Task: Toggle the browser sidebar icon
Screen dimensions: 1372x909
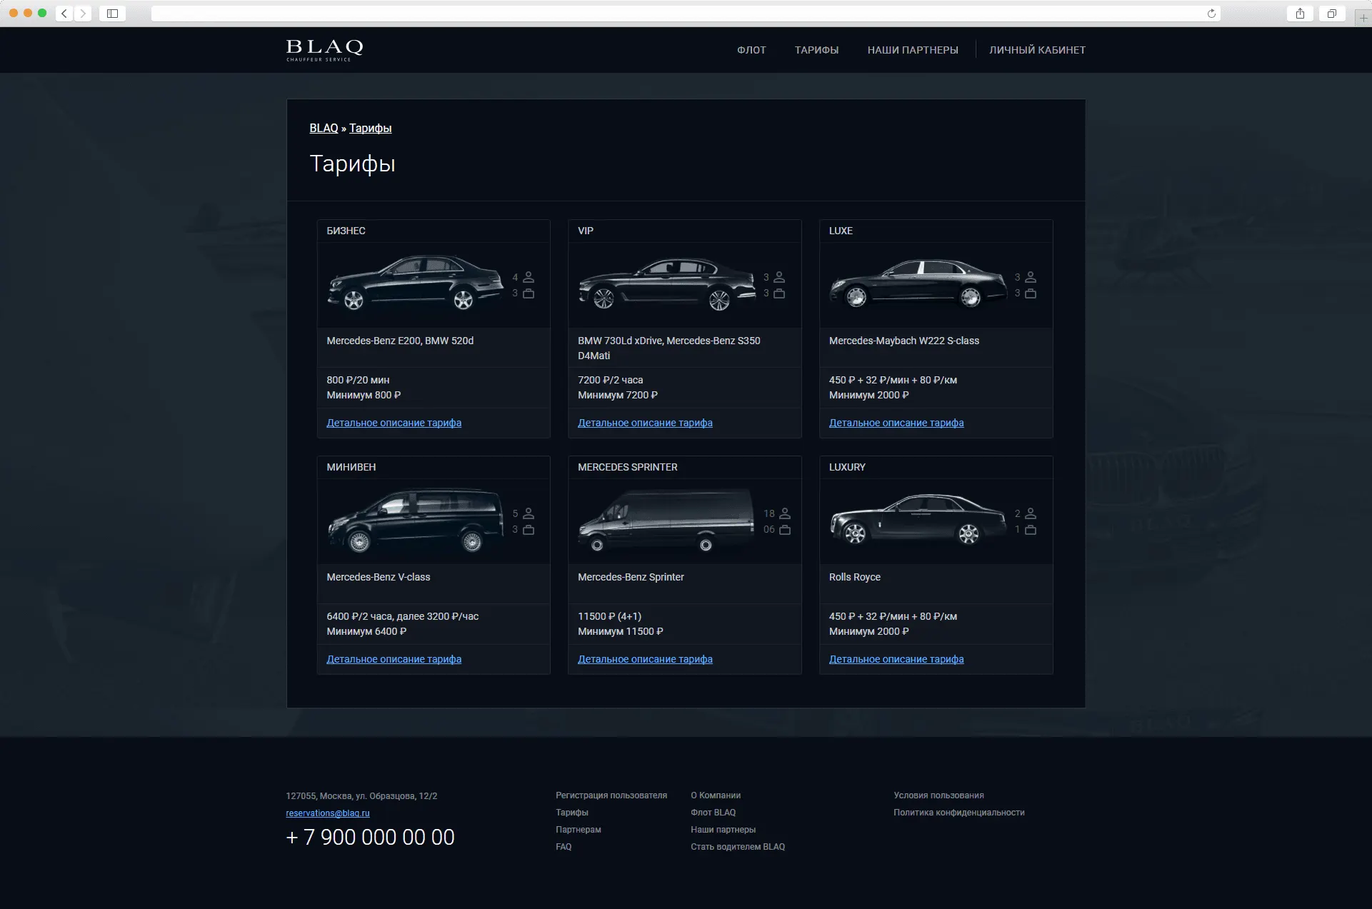Action: 112,13
